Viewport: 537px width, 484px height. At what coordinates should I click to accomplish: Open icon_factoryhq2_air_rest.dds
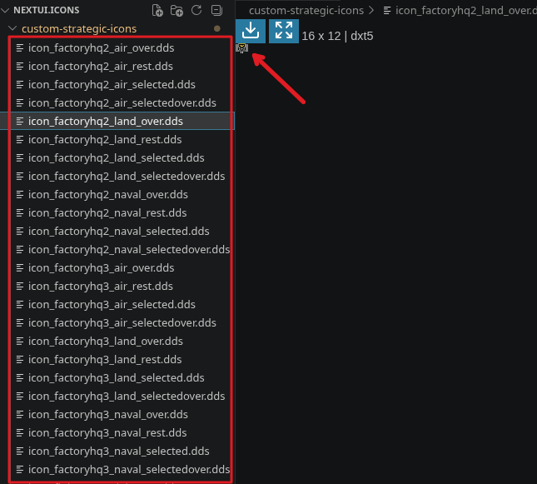(x=101, y=66)
